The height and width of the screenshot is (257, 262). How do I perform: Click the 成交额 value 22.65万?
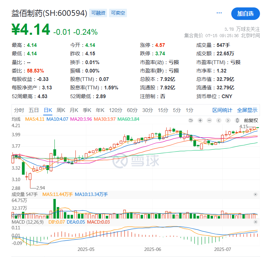(225, 54)
